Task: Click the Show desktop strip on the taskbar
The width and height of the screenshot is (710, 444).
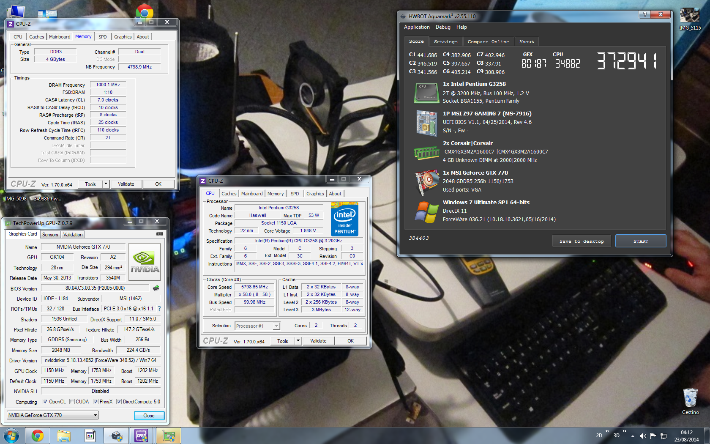Action: [x=707, y=436]
